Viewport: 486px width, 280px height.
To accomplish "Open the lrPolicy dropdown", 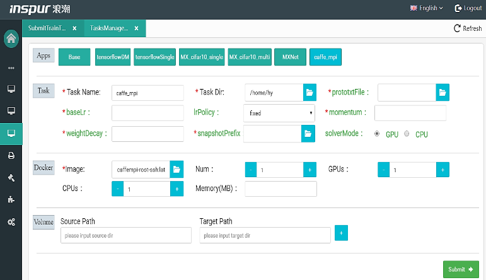I will pyautogui.click(x=279, y=113).
